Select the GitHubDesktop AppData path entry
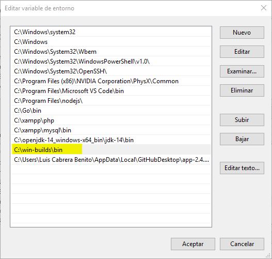272x259 pixels. click(x=111, y=160)
